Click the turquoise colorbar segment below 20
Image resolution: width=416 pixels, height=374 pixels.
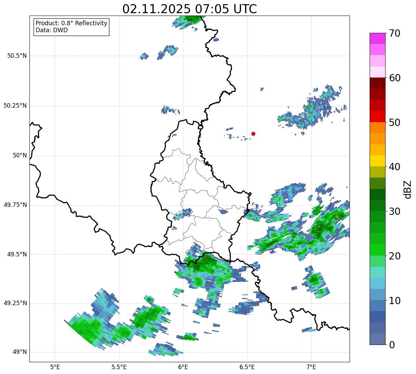377,272
